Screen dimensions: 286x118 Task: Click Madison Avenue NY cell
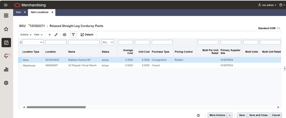tap(79, 60)
